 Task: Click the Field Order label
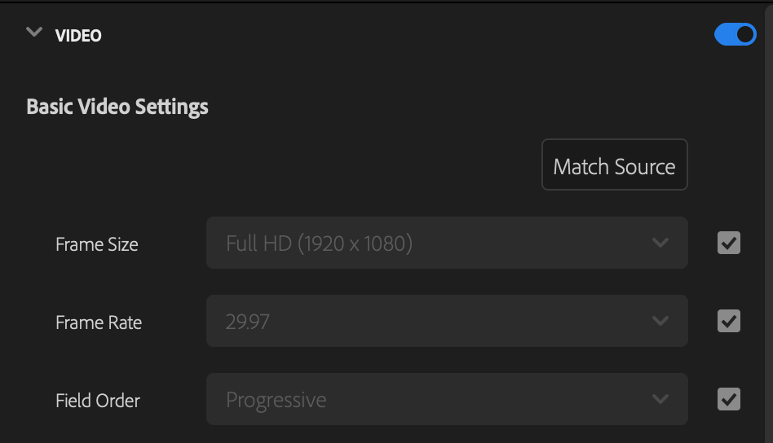[98, 401]
